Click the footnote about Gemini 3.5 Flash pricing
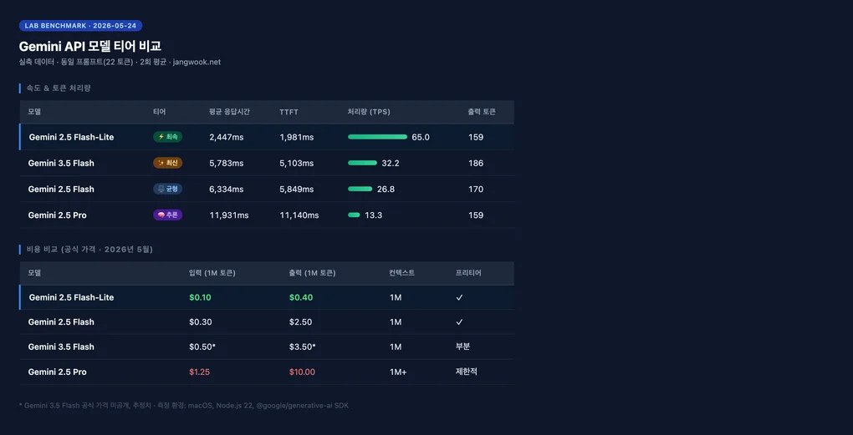This screenshot has height=435, width=853. coord(184,406)
